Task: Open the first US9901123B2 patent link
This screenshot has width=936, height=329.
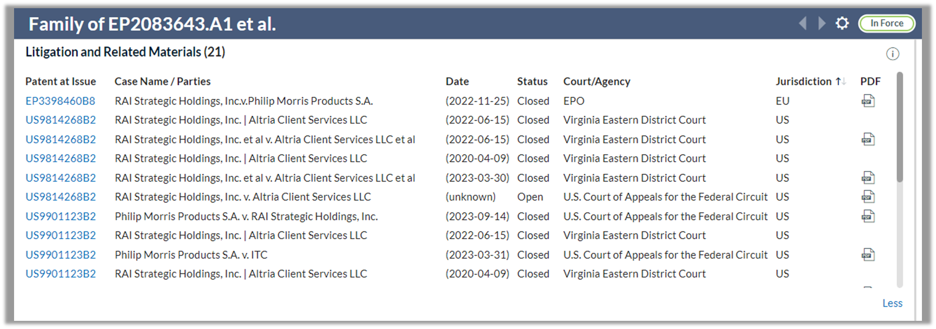Action: pos(60,216)
